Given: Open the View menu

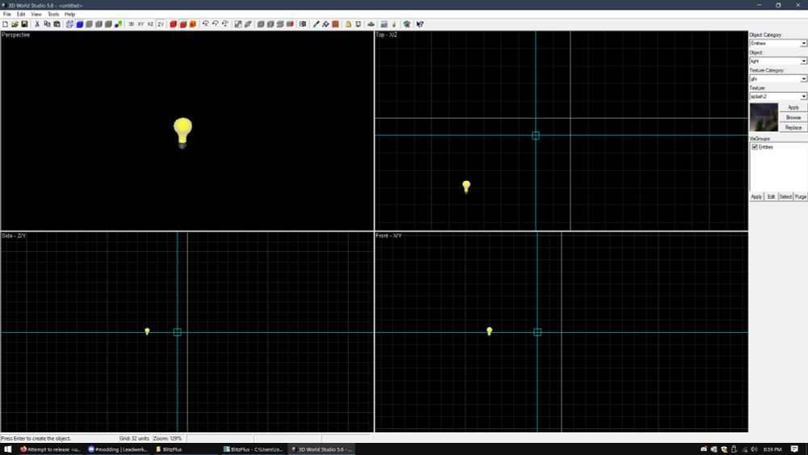Looking at the screenshot, I should 36,15.
